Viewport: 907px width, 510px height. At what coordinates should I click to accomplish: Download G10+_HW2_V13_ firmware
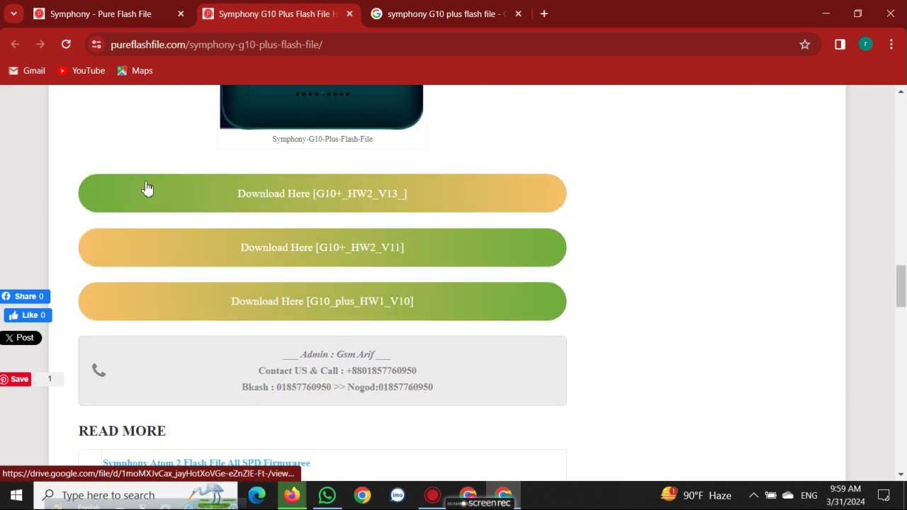tap(322, 193)
